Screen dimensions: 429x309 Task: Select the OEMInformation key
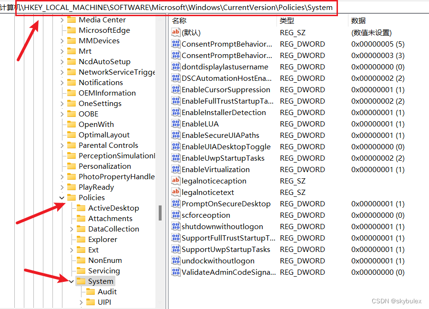[x=107, y=93]
